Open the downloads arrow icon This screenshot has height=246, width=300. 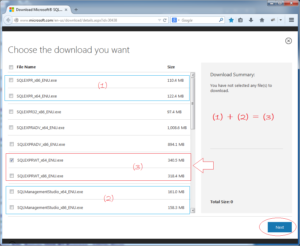(251, 20)
